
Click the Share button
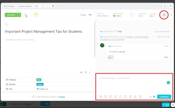click(83, 15)
